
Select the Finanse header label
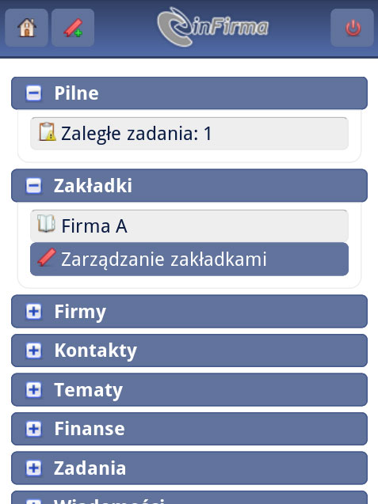click(90, 429)
